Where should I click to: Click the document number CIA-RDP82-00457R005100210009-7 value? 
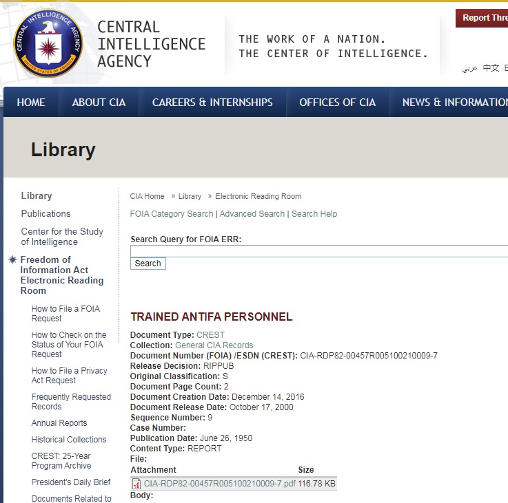369,356
